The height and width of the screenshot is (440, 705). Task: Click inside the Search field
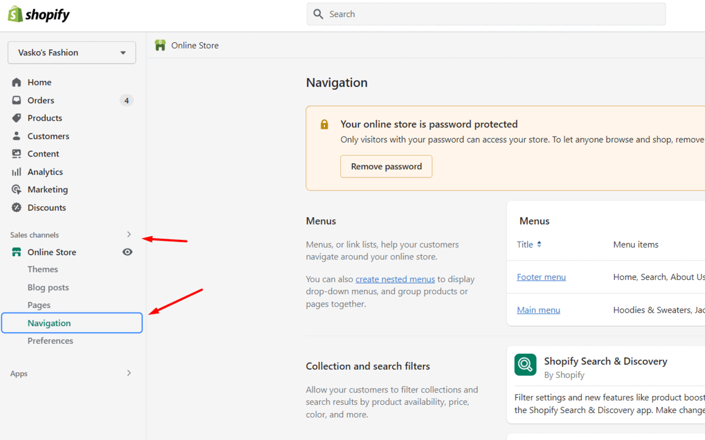click(486, 13)
